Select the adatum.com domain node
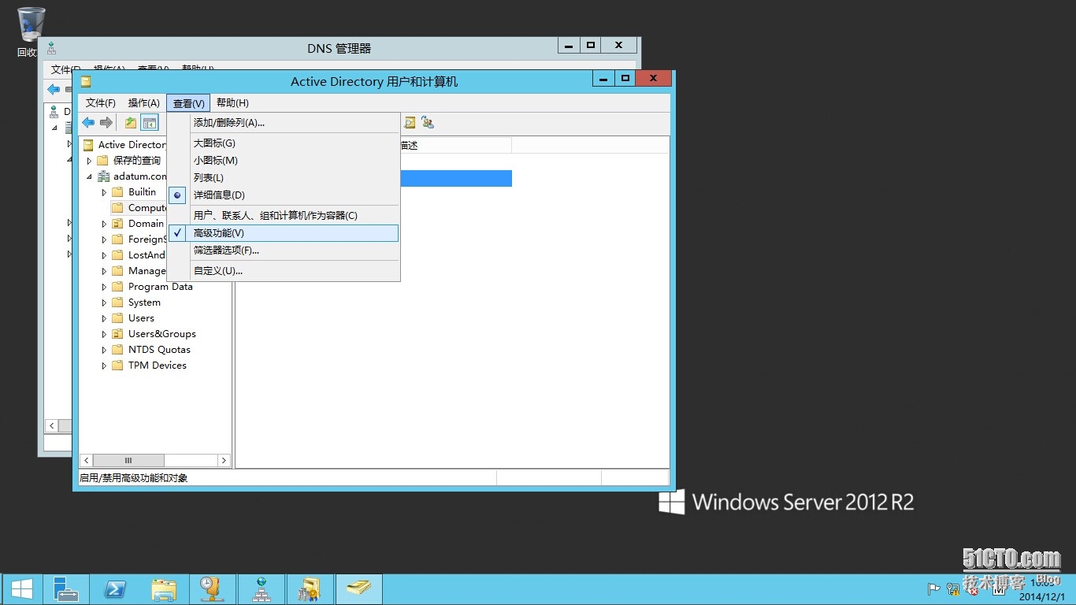 point(139,176)
